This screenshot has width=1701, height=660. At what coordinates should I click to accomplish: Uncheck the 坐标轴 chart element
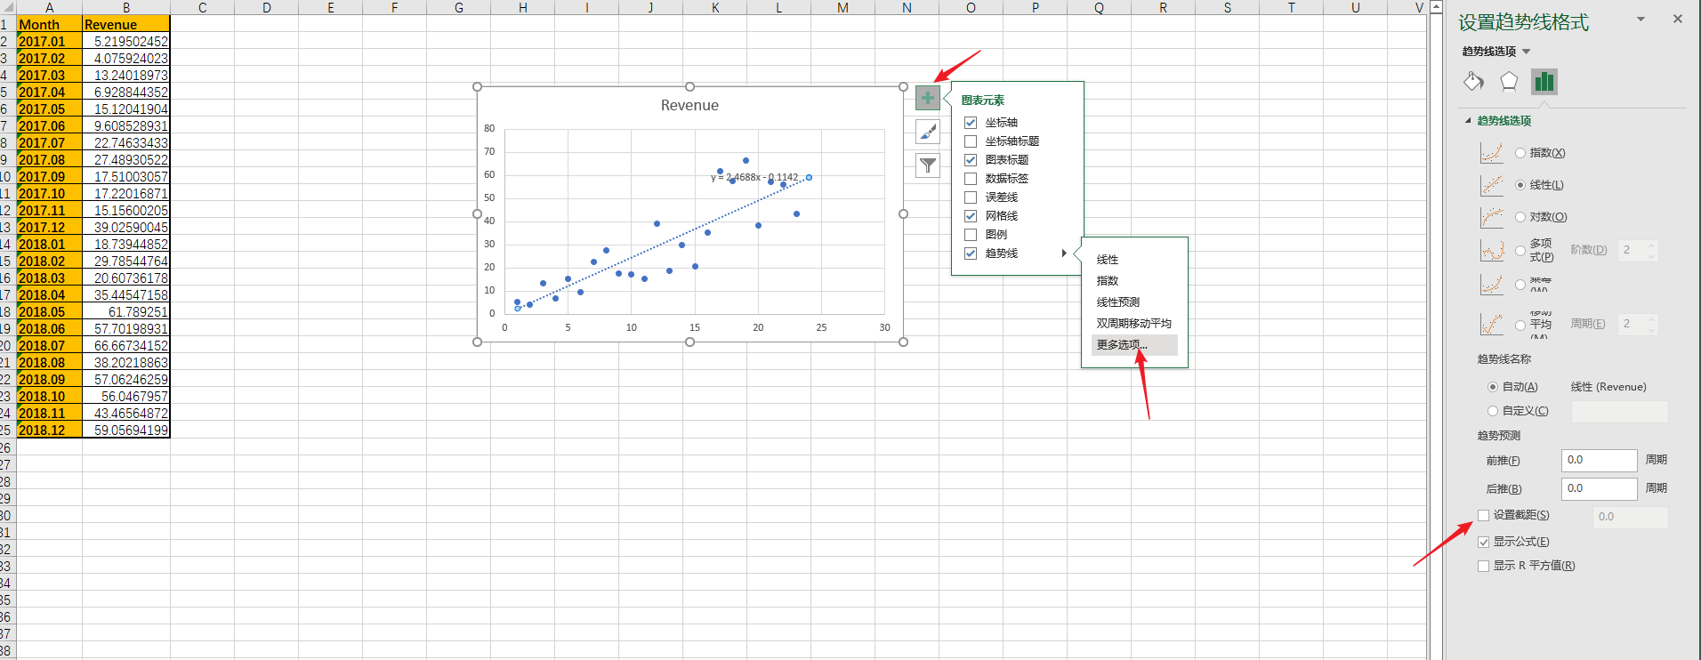[971, 123]
